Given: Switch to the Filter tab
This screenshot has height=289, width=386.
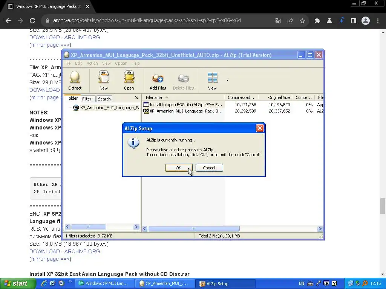Looking at the screenshot, I should click(87, 99).
